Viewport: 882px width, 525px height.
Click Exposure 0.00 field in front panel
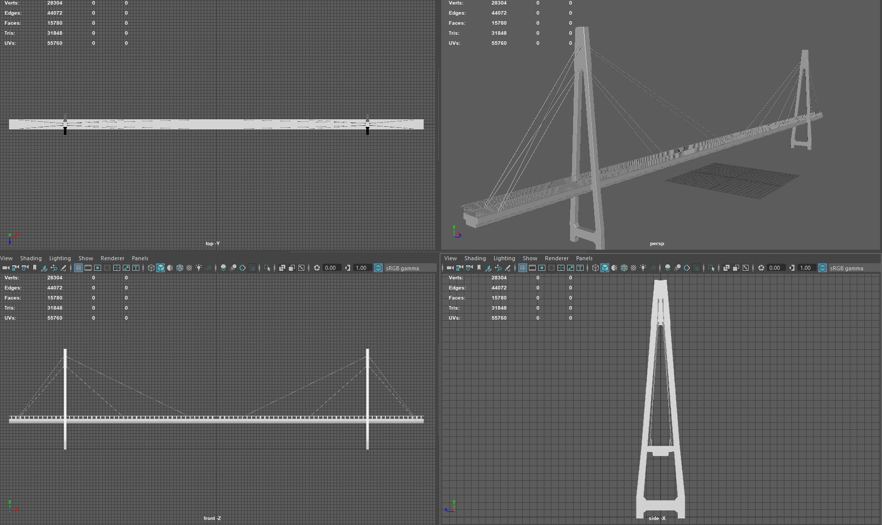pos(332,268)
